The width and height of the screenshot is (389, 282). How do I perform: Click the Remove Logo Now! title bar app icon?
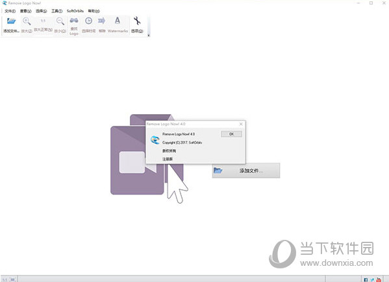(x=4, y=3)
